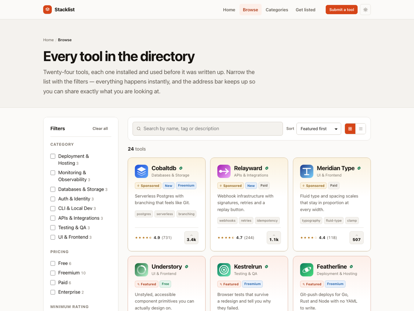Image resolution: width=414 pixels, height=311 pixels.
Task: Go to Home in top navigation
Action: [x=229, y=10]
